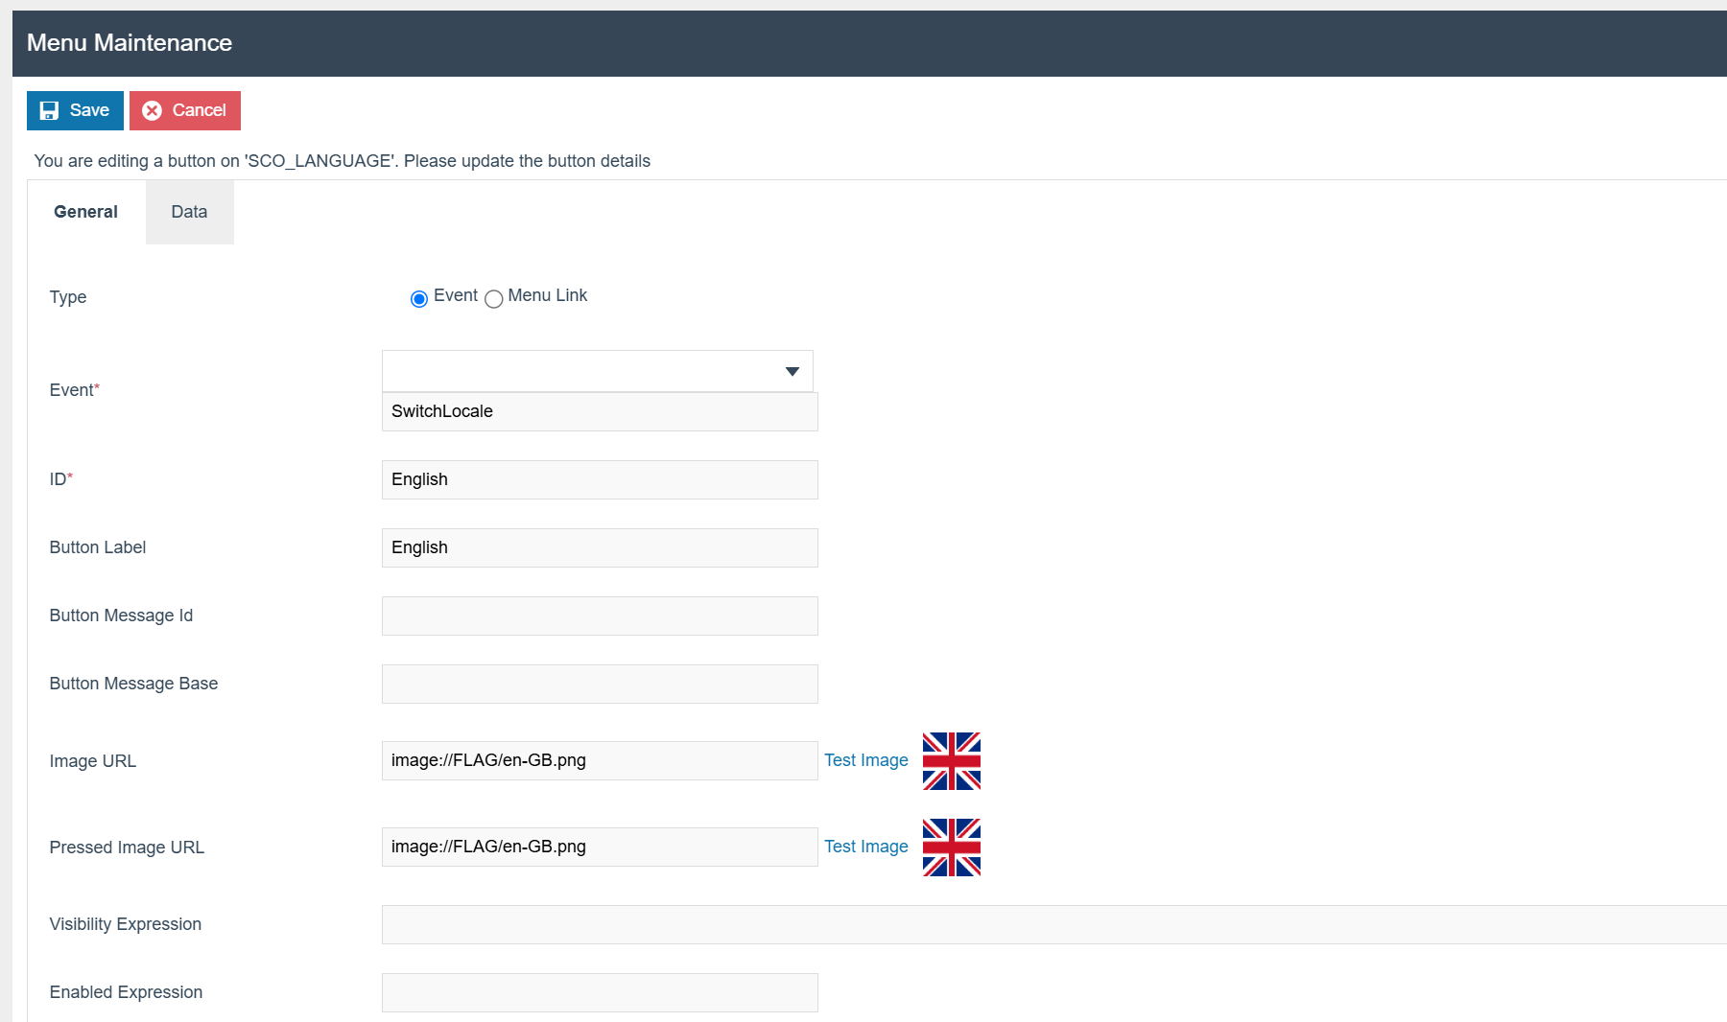Viewport: 1727px width, 1022px height.
Task: Select the Menu Link radio button
Action: pyautogui.click(x=494, y=299)
